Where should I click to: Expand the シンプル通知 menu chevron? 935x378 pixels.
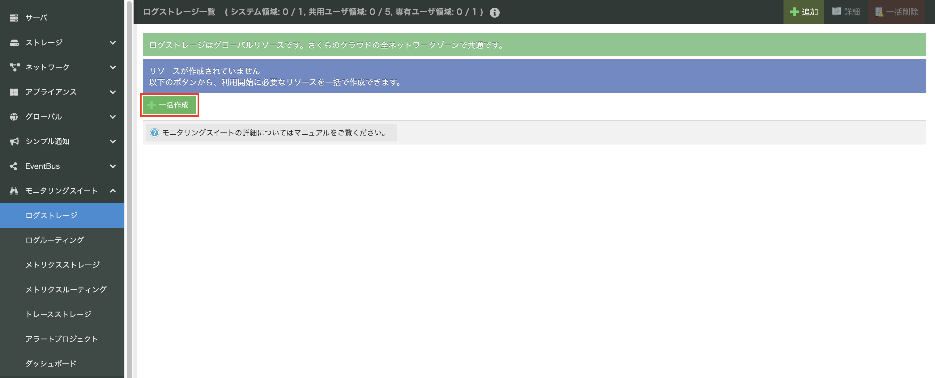(x=113, y=141)
